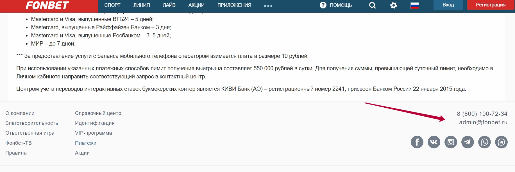Select the list line mentioning Райффайзен Банком
Image resolution: width=515 pixels, height=172 pixels.
point(101,27)
